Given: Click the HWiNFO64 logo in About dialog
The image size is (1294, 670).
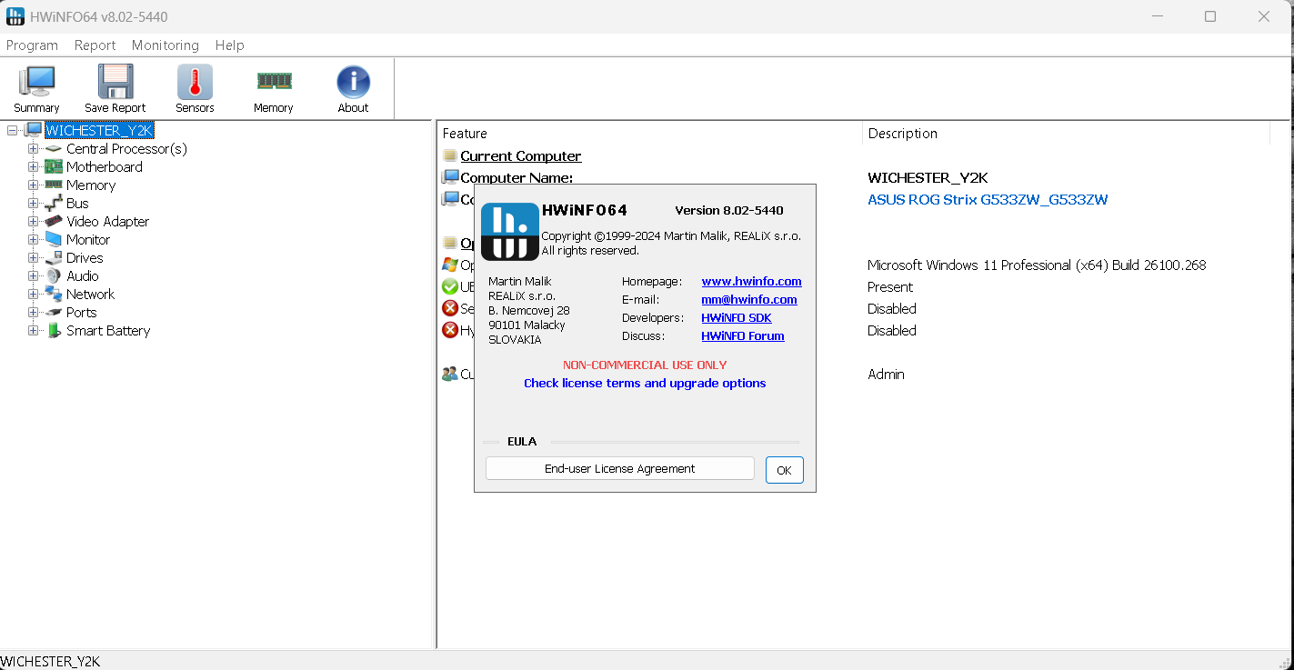Looking at the screenshot, I should coord(510,231).
